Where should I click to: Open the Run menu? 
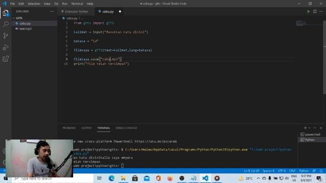click(x=65, y=4)
